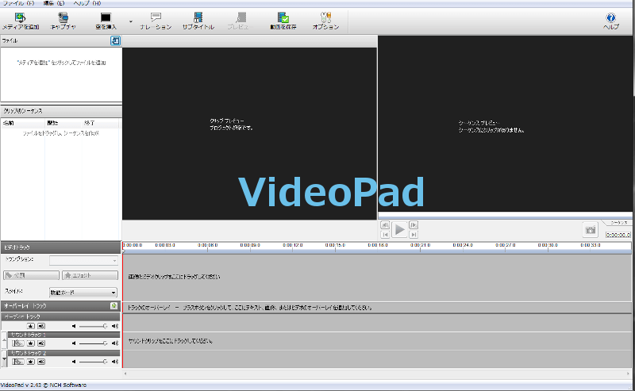Adjust the サウンドトラック 1 volume slider
The height and width of the screenshot is (391, 635).
[x=93, y=343]
